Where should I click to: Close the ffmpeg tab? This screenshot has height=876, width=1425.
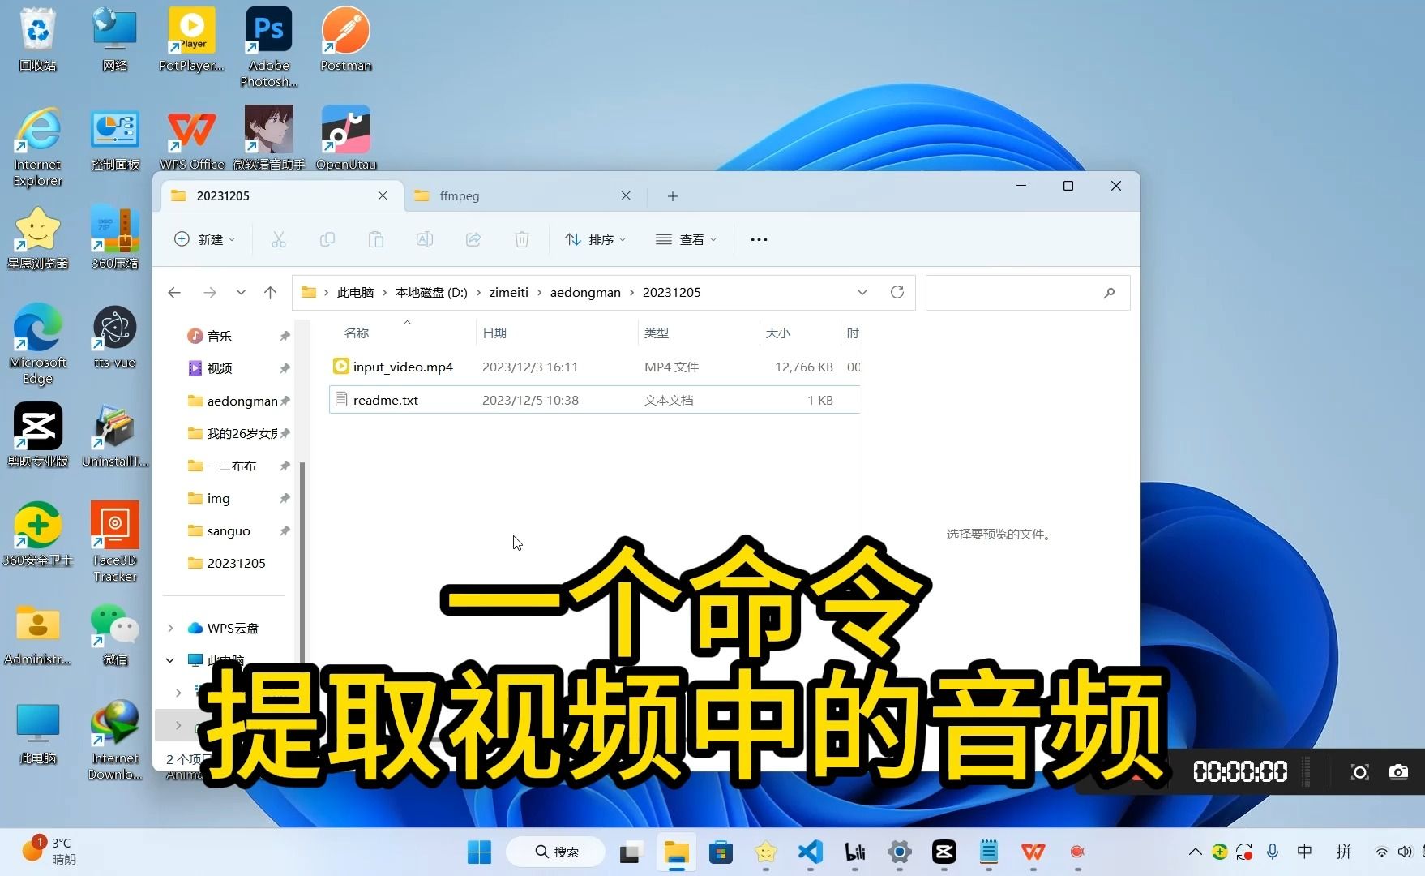click(x=626, y=195)
